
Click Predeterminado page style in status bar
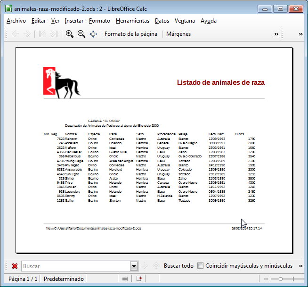pos(64,279)
